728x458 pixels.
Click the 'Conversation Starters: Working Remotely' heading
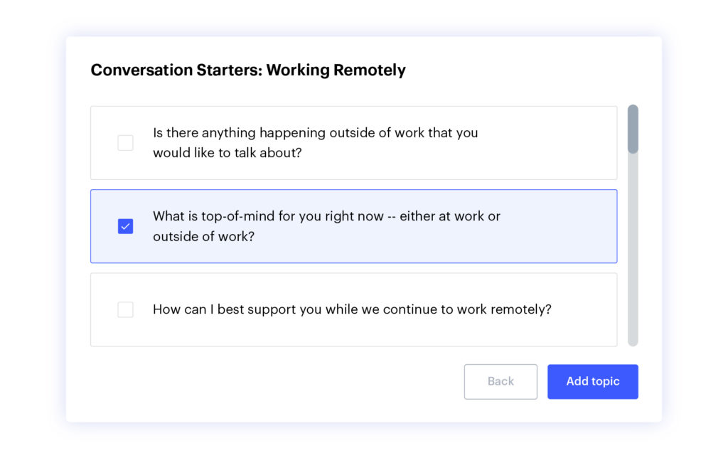(x=248, y=70)
